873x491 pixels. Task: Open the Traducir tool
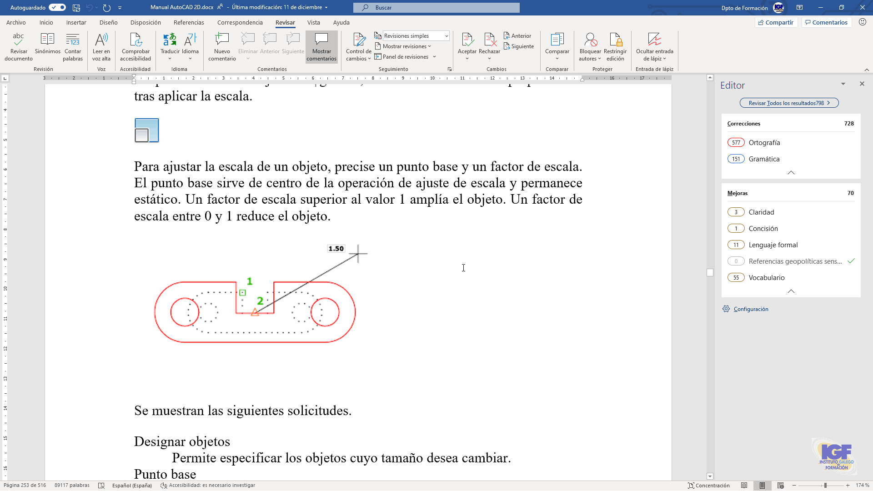170,45
